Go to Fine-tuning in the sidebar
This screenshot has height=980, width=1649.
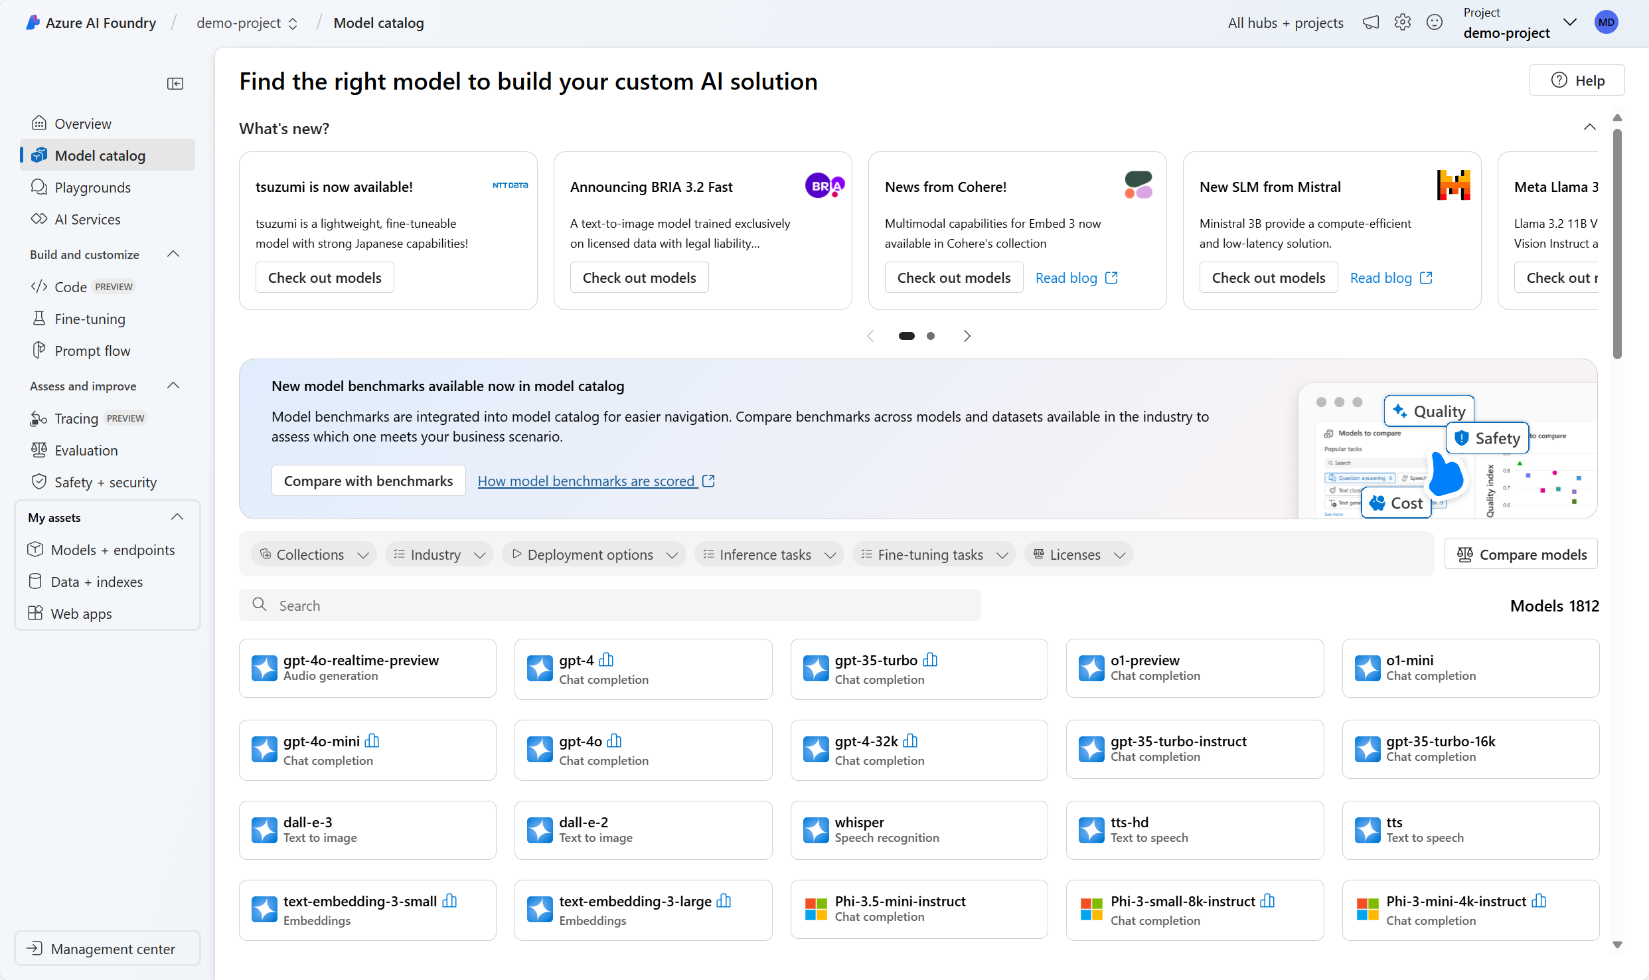[89, 319]
